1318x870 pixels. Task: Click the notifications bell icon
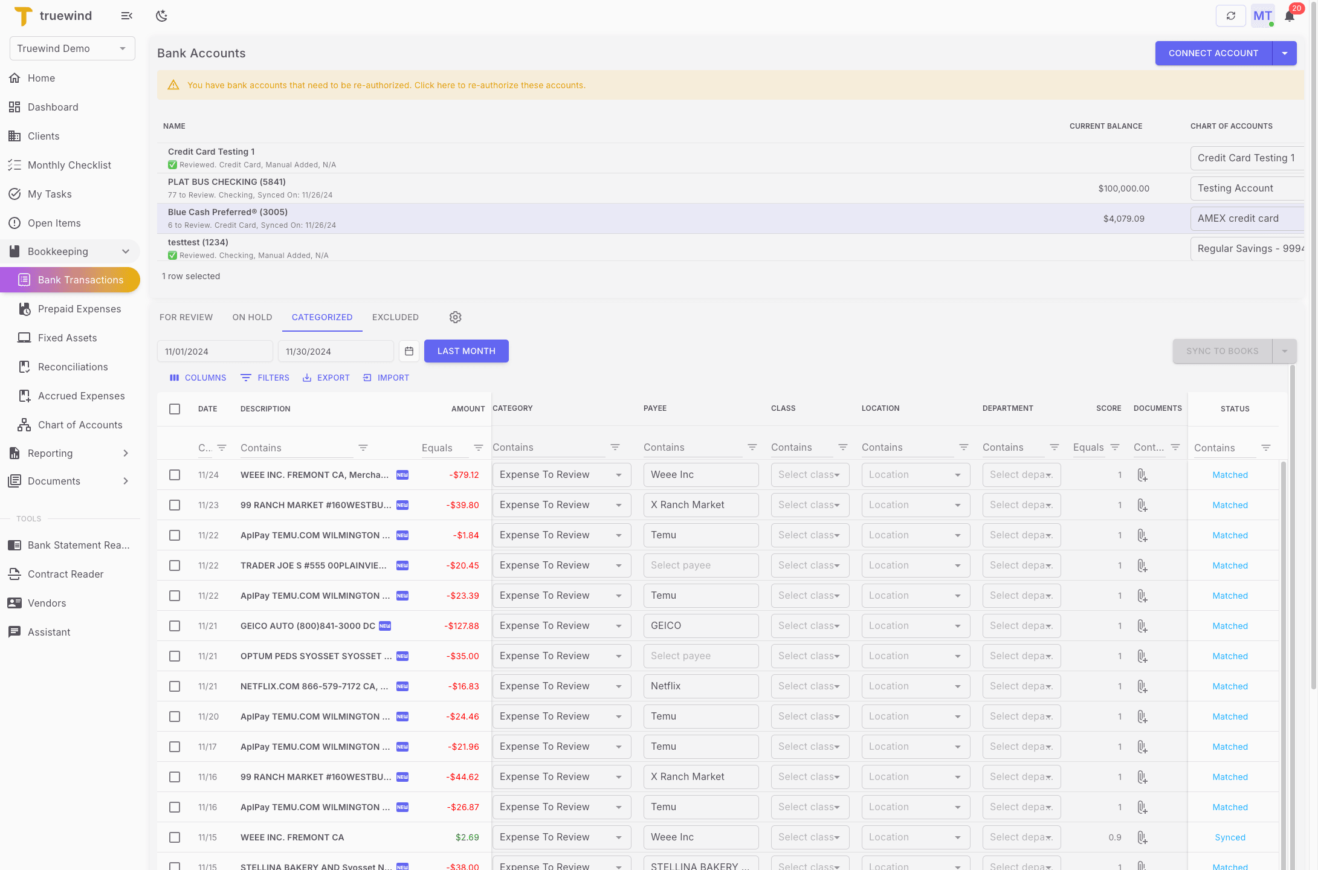[x=1288, y=16]
